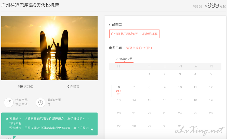
Task: Click the 广州往返巴厘岛6天含税机票 title
Action: 30,5
